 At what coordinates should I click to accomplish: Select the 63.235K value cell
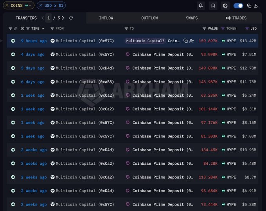209,96
